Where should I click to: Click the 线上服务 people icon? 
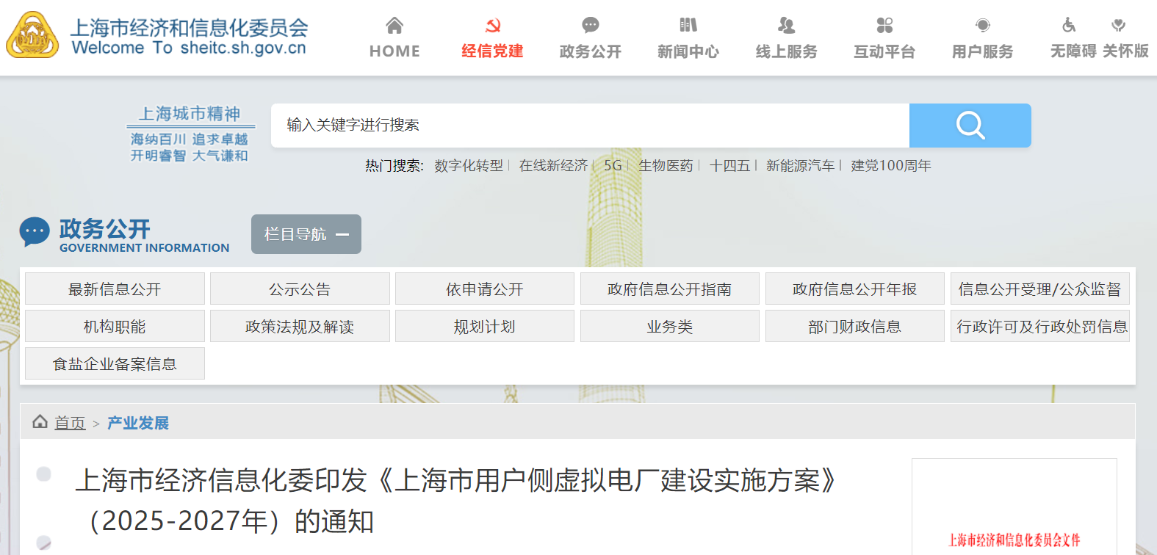click(x=786, y=26)
